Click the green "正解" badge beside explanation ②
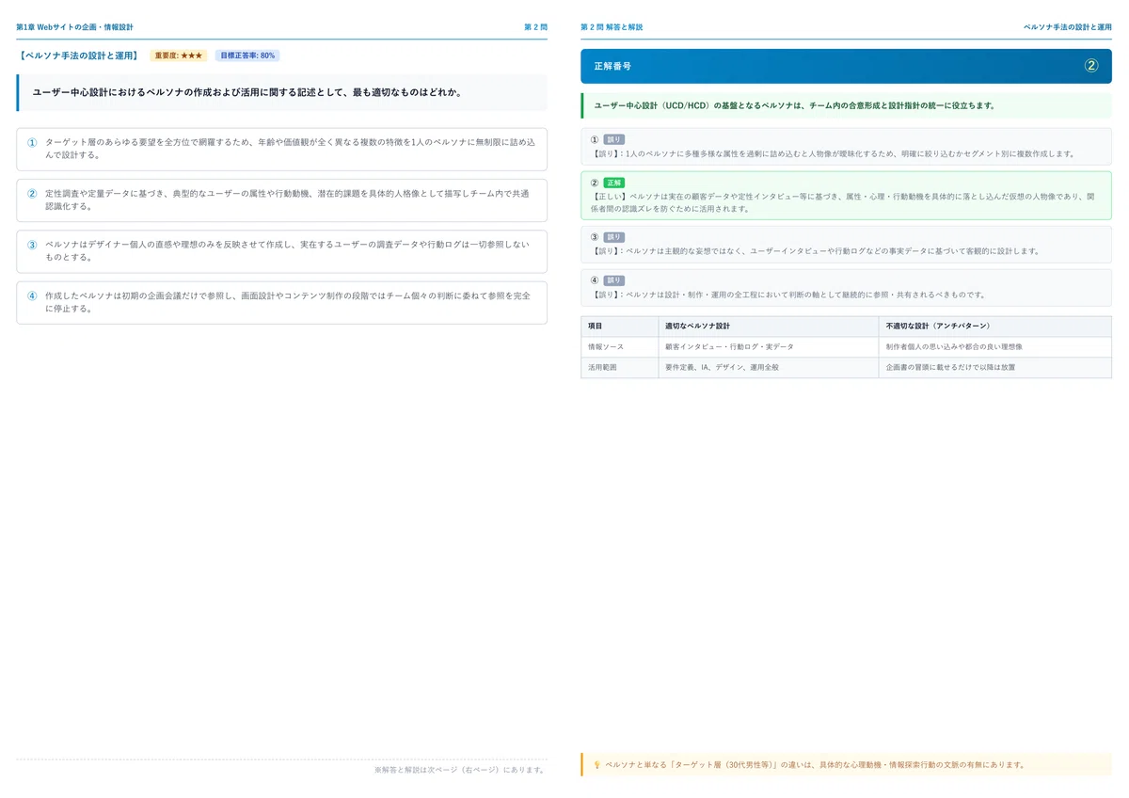 (x=613, y=183)
